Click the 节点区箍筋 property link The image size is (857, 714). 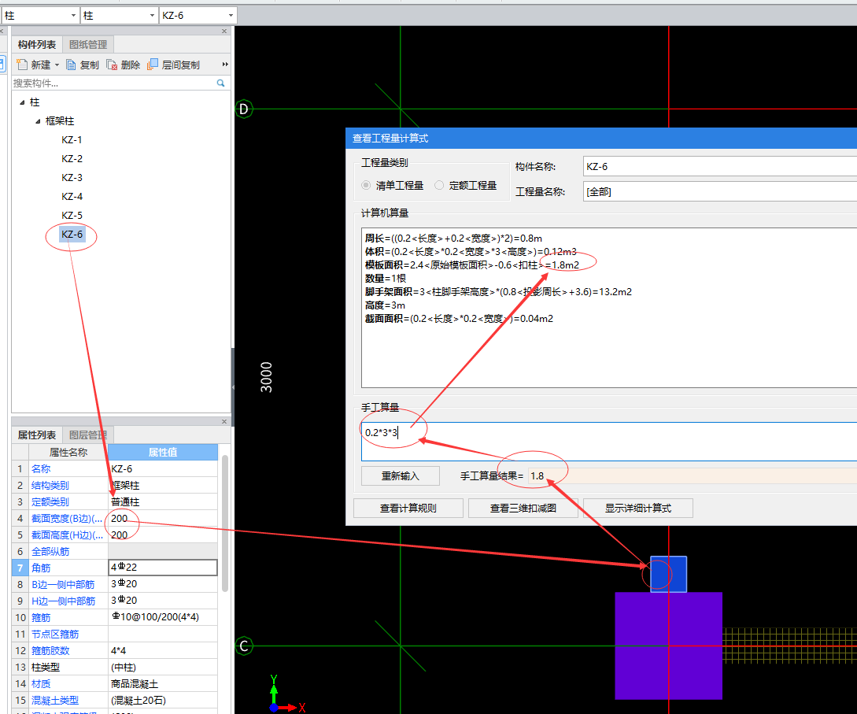pyautogui.click(x=55, y=634)
